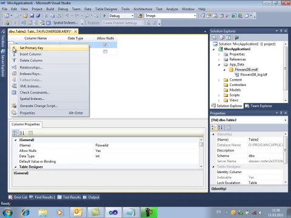Open the Find Results 1 tab
The width and height of the screenshot is (291, 218).
click(x=42, y=197)
